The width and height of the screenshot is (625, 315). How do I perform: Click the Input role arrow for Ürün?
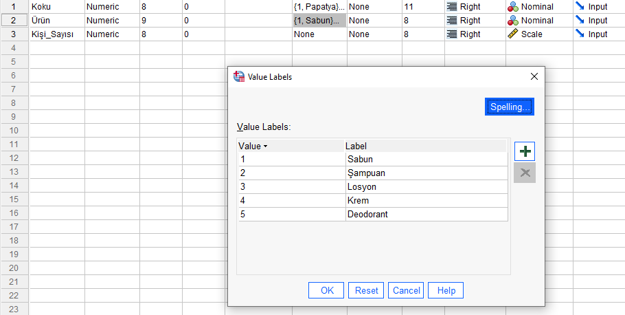click(x=580, y=21)
